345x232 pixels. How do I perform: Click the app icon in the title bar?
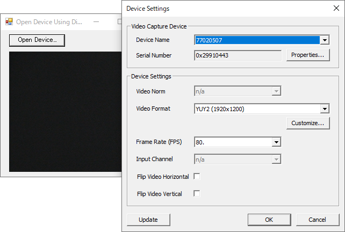pos(9,21)
